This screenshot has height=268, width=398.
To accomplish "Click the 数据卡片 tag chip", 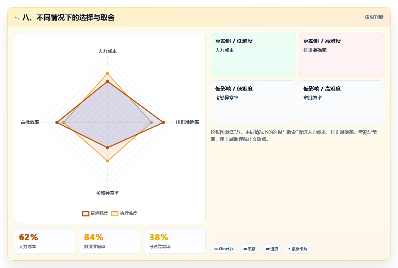I will tap(298, 249).
